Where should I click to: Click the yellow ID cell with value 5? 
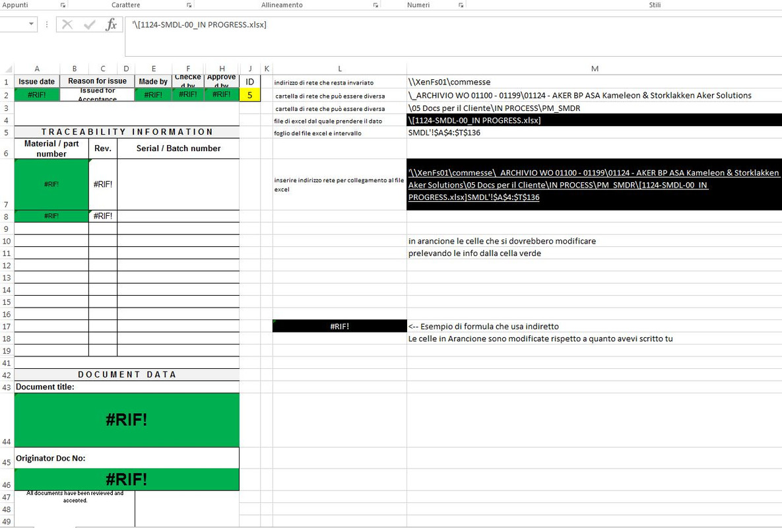click(x=250, y=95)
